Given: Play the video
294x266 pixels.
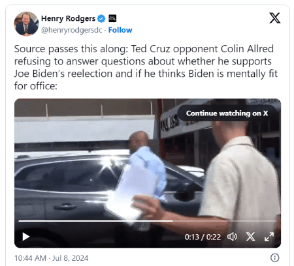Looking at the screenshot, I should [26, 237].
